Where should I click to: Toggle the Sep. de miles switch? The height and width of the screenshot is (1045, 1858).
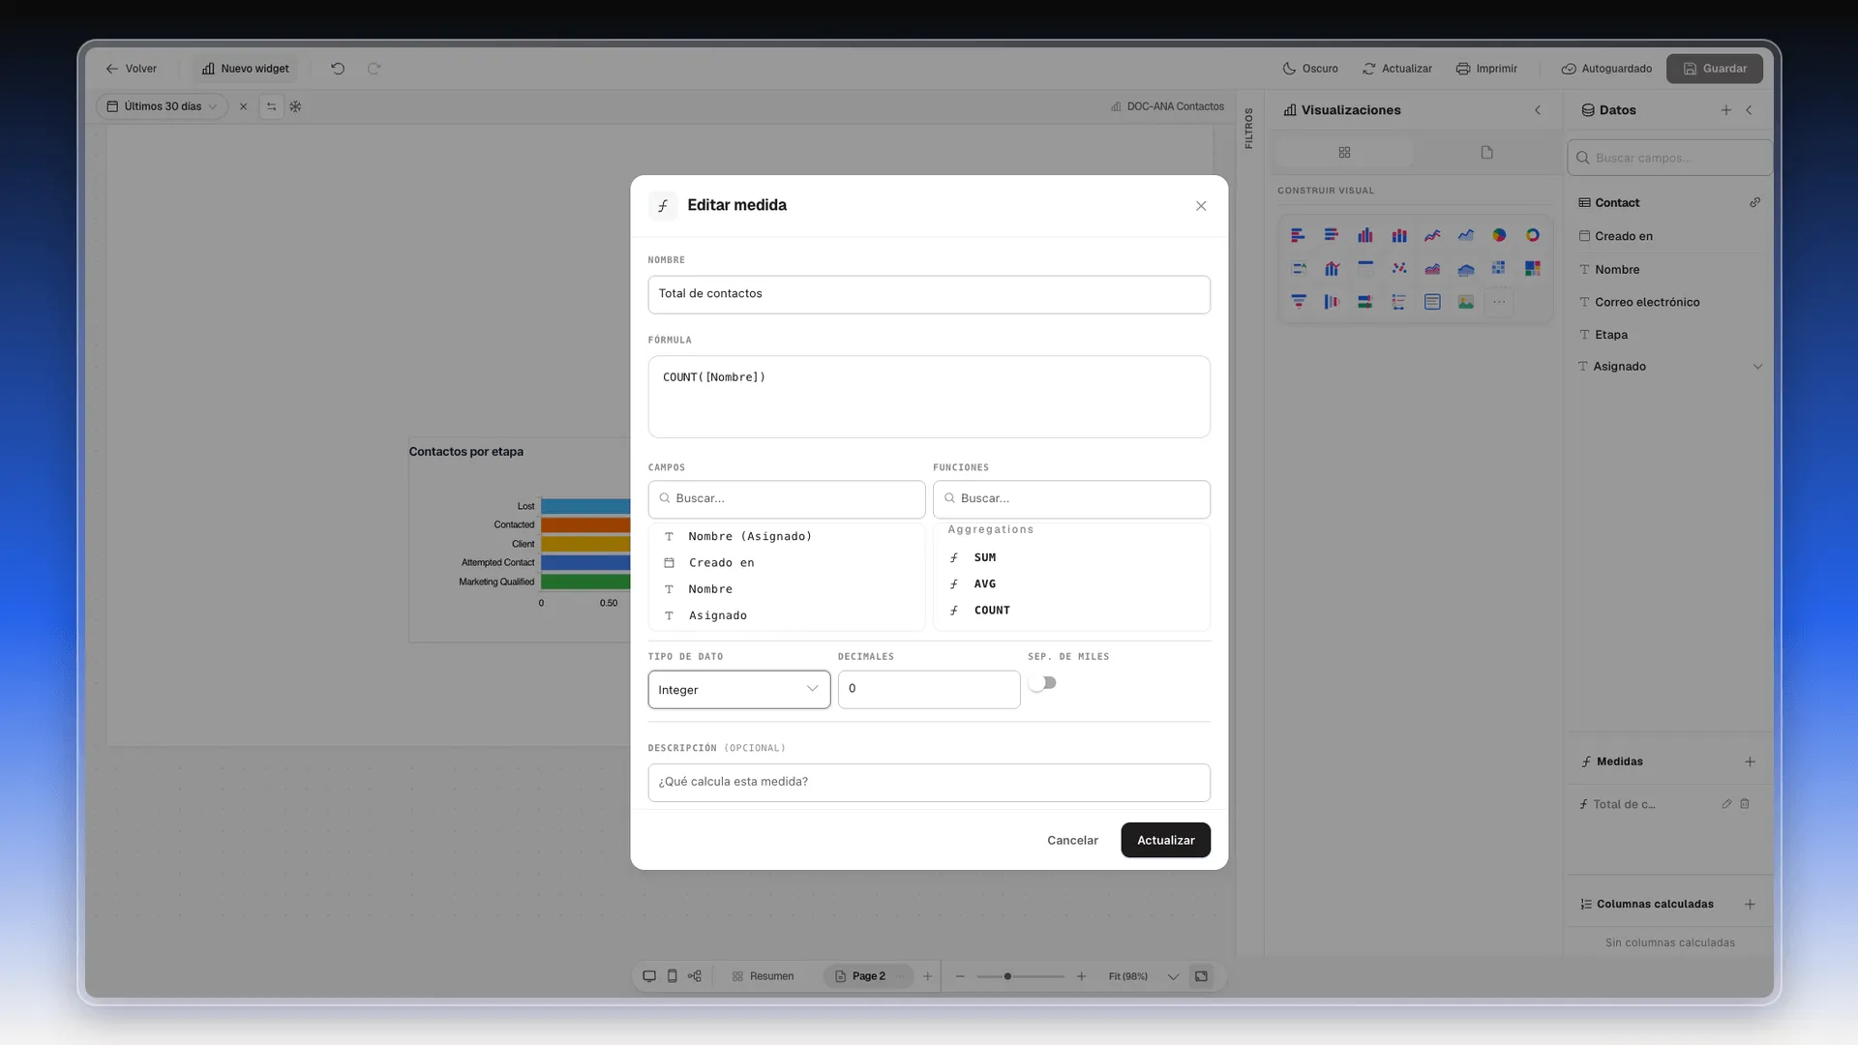point(1042,683)
